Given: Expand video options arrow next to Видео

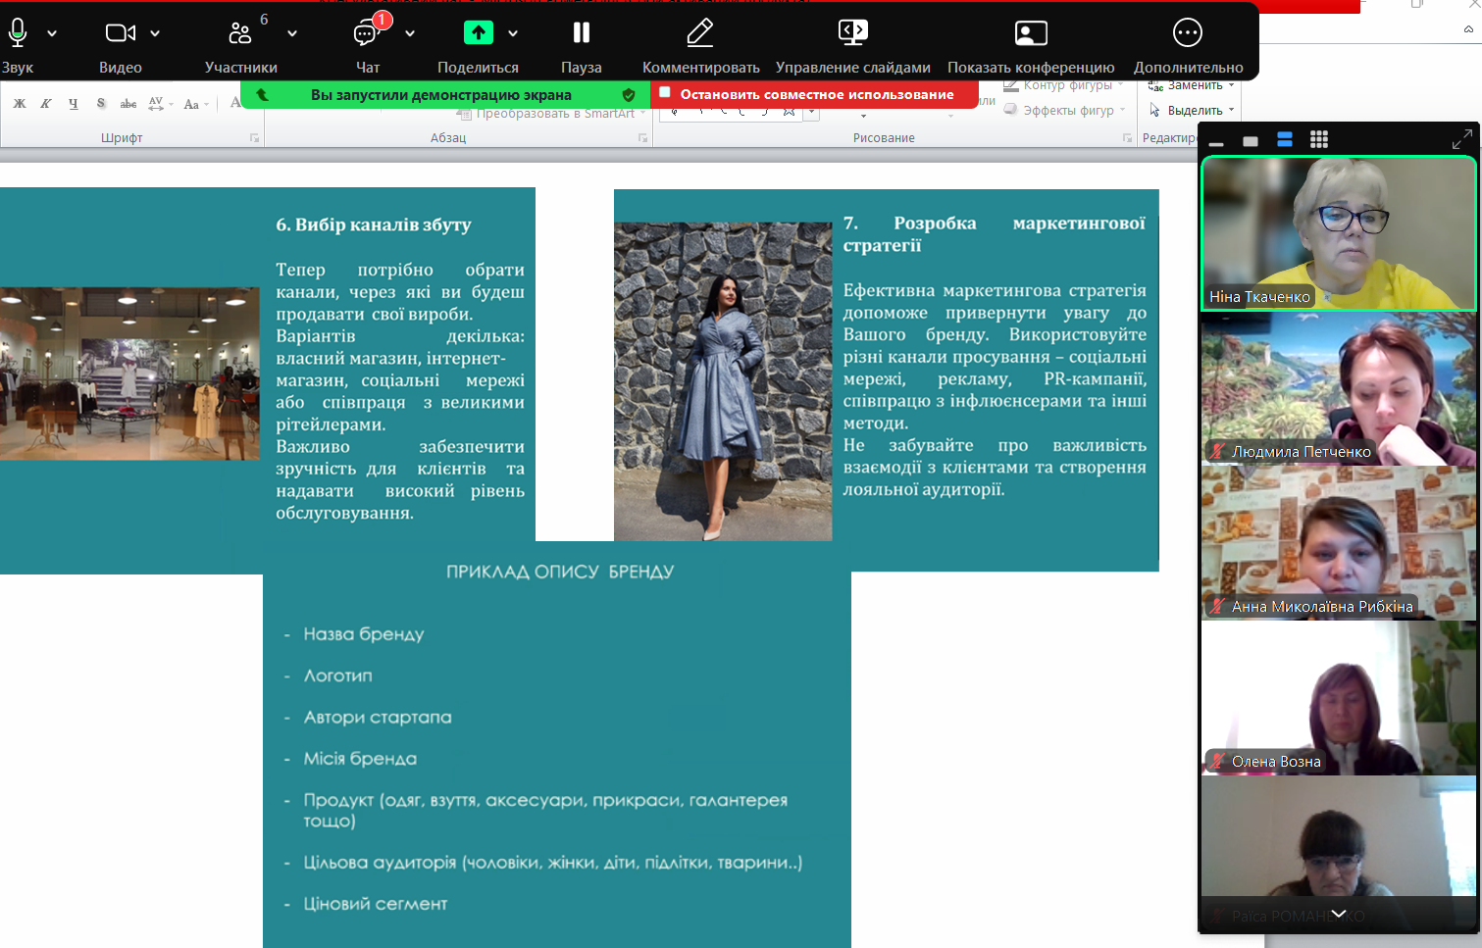Looking at the screenshot, I should pos(155,33).
